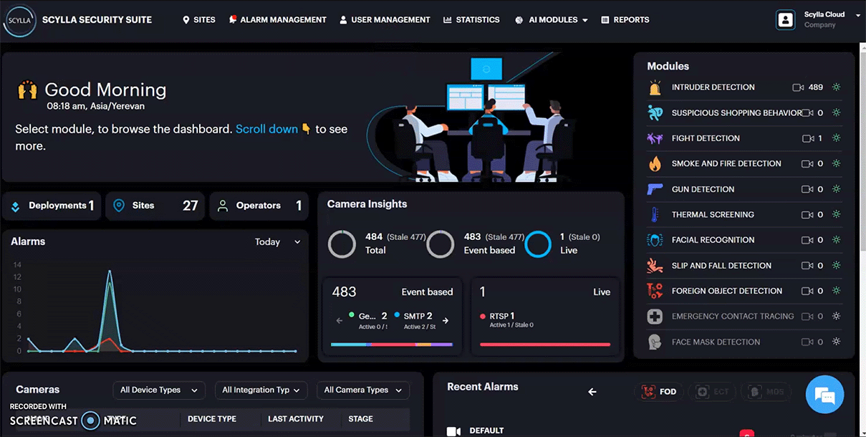866x437 pixels.
Task: Expand the All Device Types dropdown
Action: (159, 390)
